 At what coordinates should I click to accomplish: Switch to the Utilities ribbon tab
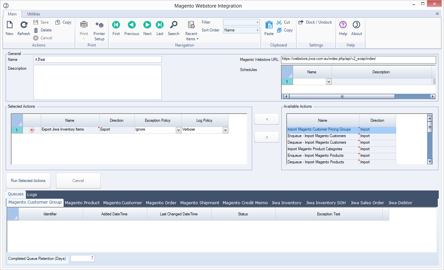click(33, 14)
